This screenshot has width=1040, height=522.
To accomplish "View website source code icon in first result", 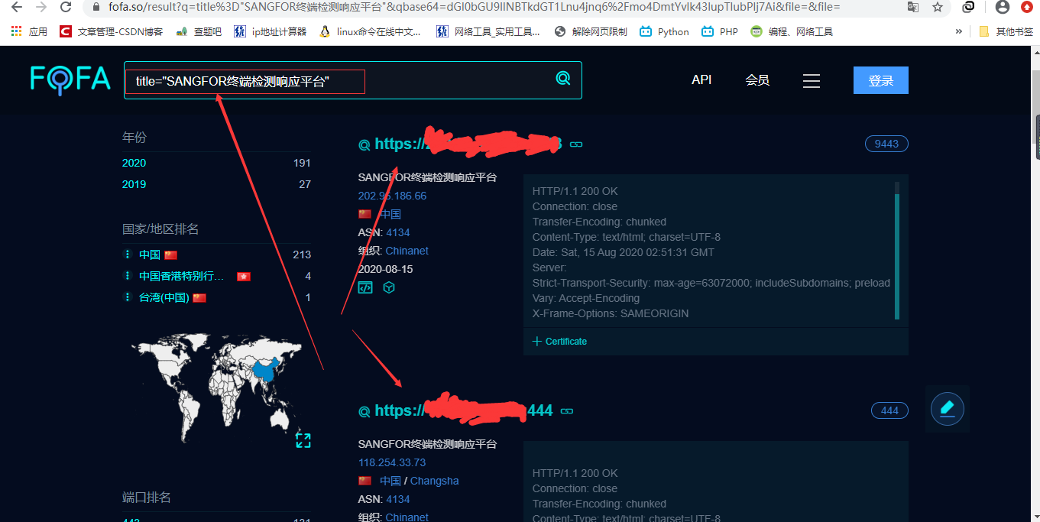I will pyautogui.click(x=365, y=288).
